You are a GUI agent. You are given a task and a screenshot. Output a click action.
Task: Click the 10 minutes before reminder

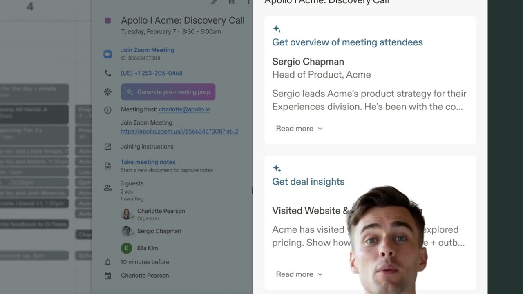[145, 262]
